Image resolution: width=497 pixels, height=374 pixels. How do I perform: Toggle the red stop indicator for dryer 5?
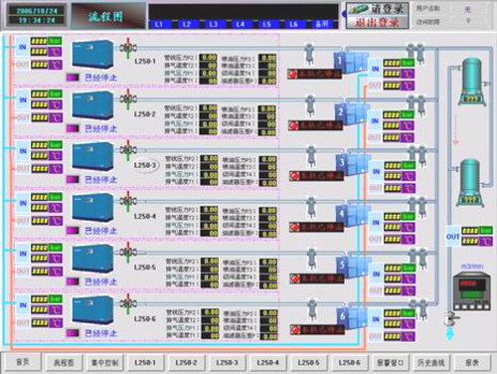pos(294,279)
